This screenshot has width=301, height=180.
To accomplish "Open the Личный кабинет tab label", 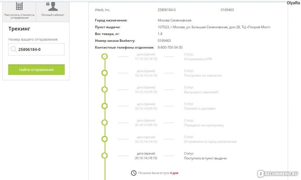I will click(53, 15).
